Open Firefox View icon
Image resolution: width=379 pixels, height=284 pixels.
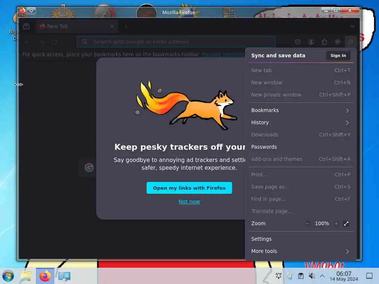[26, 26]
